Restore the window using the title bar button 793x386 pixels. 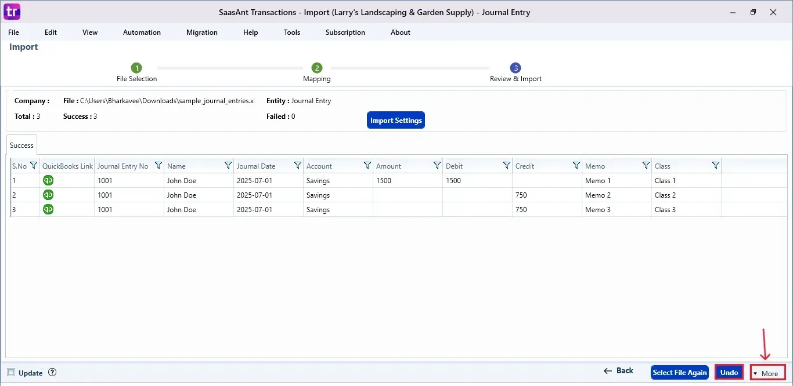pos(753,12)
